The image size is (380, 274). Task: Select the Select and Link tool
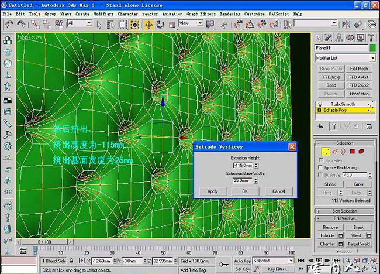(36, 24)
